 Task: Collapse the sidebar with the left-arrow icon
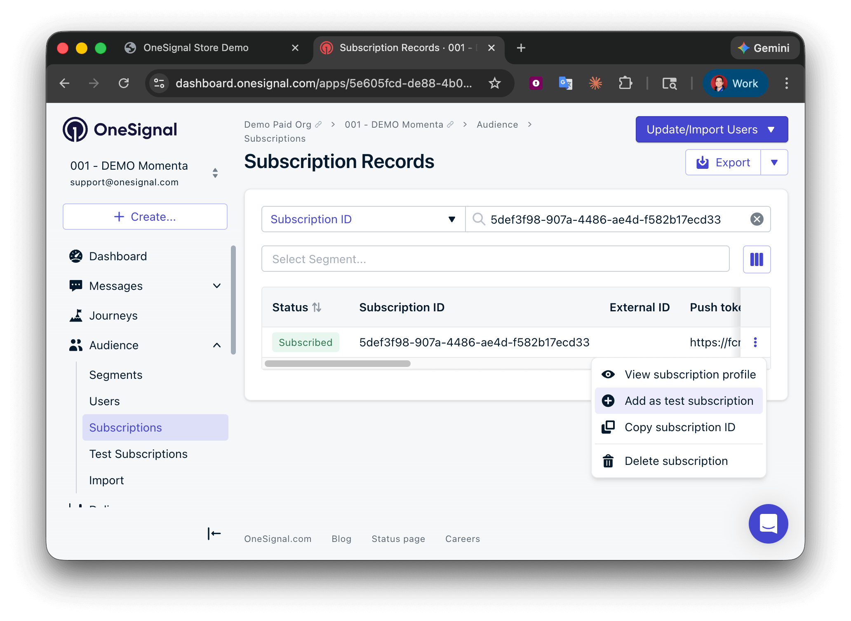click(214, 534)
